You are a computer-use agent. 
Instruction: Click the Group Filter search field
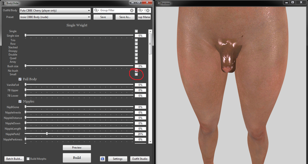point(115,10)
